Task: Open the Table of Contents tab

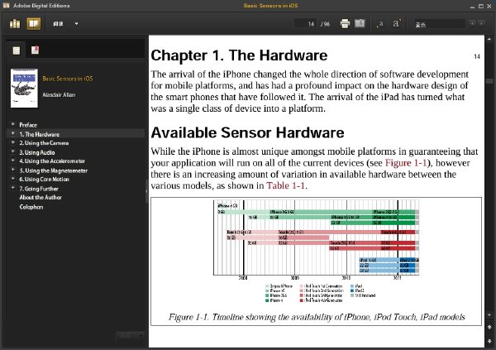Action: tap(17, 50)
